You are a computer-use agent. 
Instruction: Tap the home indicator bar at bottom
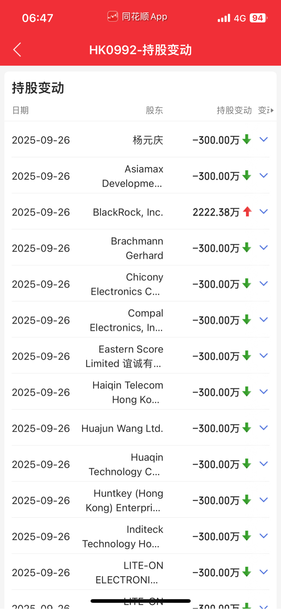(x=140, y=601)
